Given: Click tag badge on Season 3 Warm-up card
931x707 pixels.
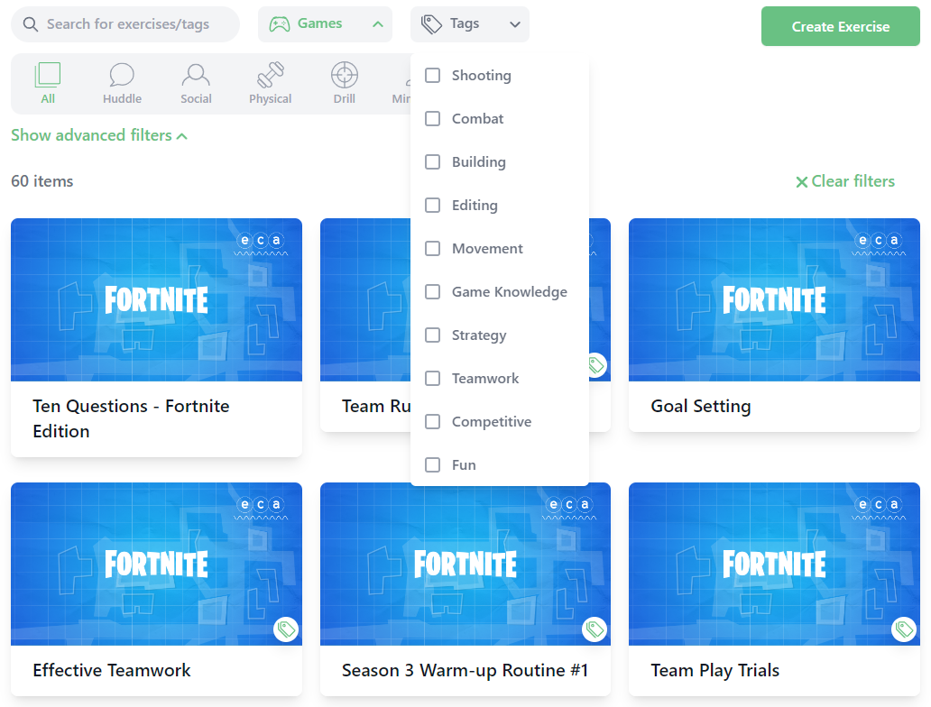Looking at the screenshot, I should coord(595,629).
